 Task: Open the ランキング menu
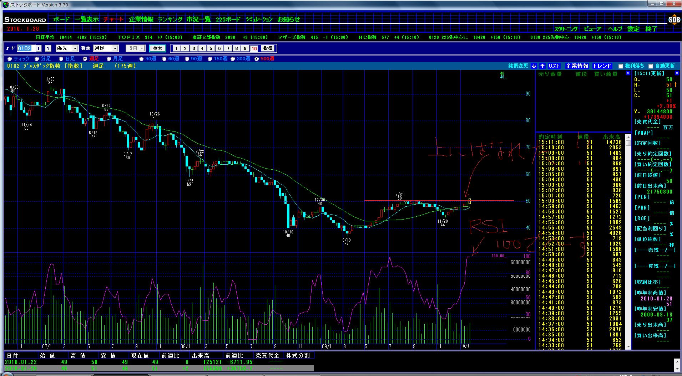(x=170, y=20)
